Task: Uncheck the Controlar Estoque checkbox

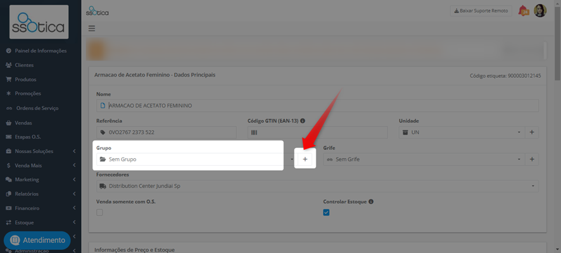Action: coord(326,213)
